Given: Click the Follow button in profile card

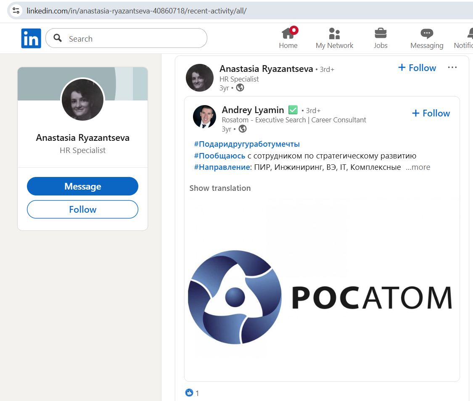Looking at the screenshot, I should 82,209.
